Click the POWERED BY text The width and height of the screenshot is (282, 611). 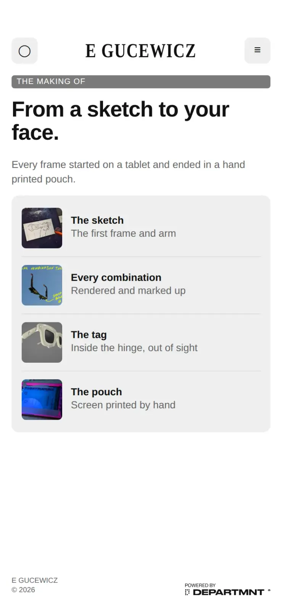click(x=200, y=585)
